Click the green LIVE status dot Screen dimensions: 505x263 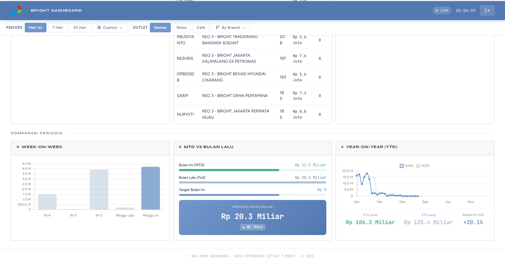click(x=437, y=11)
